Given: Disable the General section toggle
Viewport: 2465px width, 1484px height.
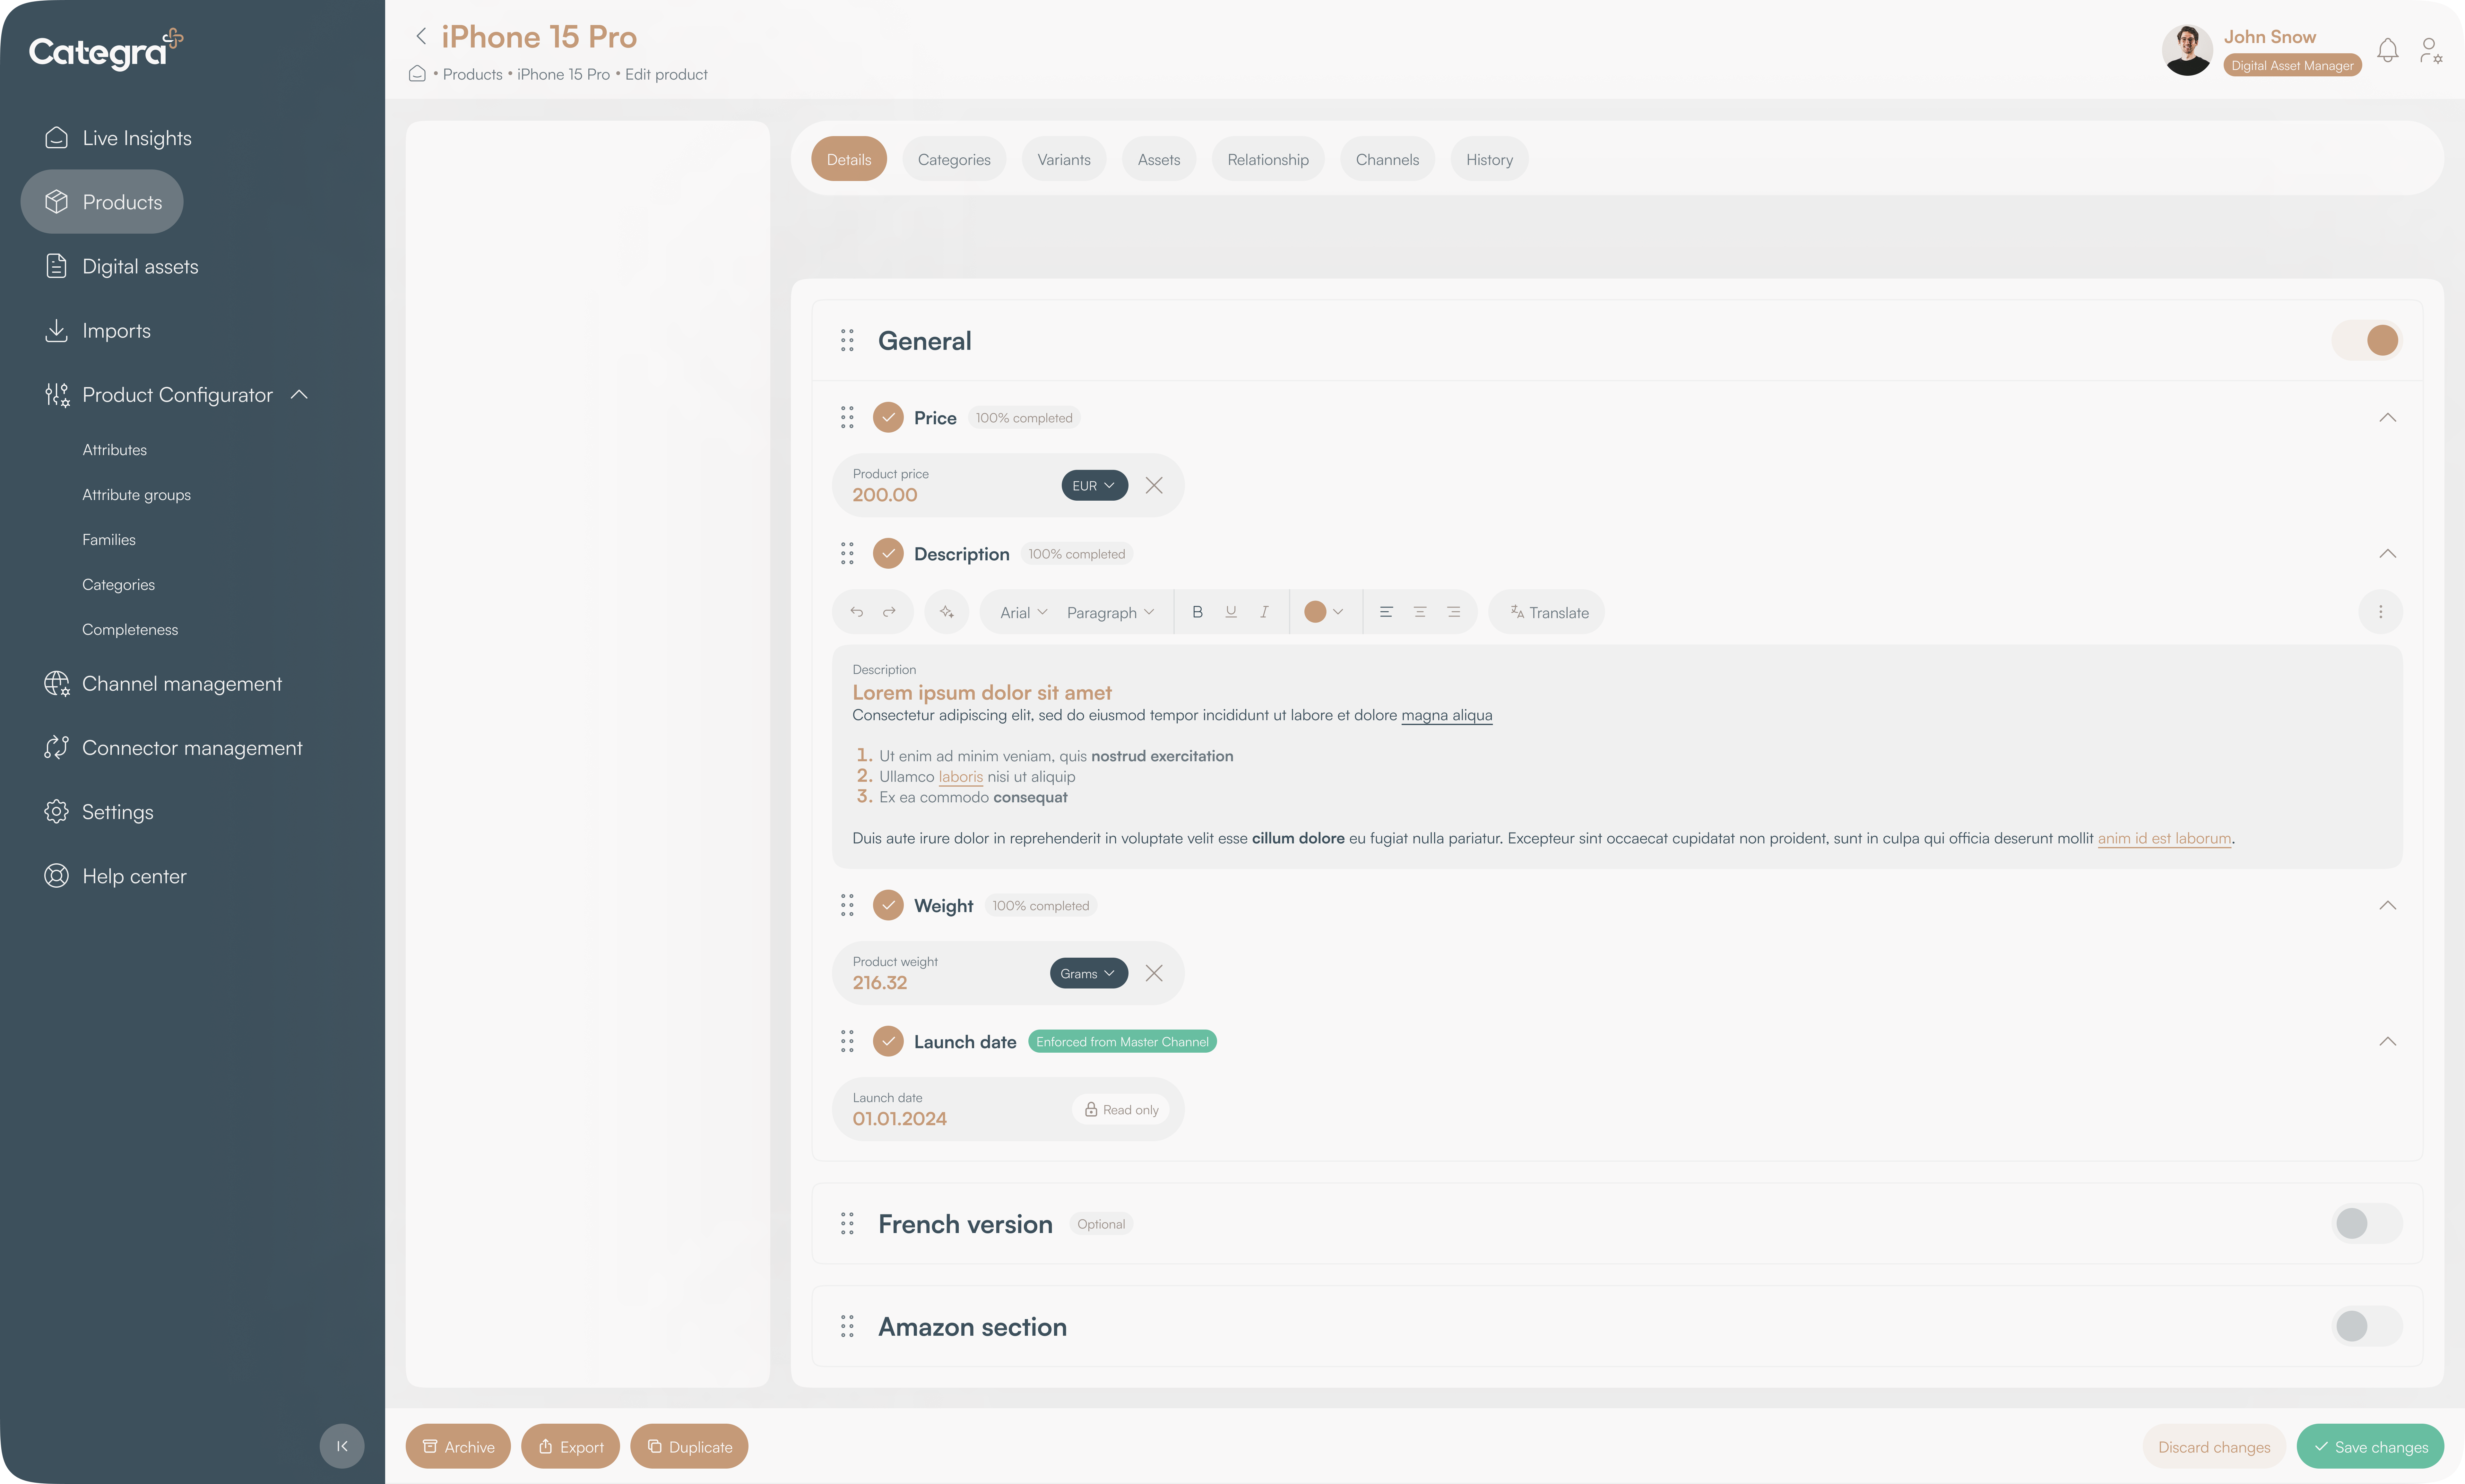Looking at the screenshot, I should [x=2367, y=340].
